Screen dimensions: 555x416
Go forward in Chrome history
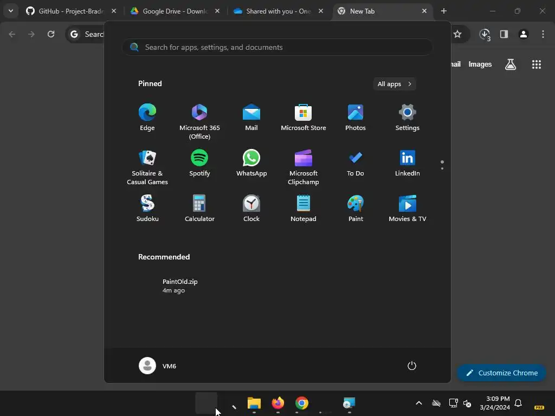tap(31, 34)
